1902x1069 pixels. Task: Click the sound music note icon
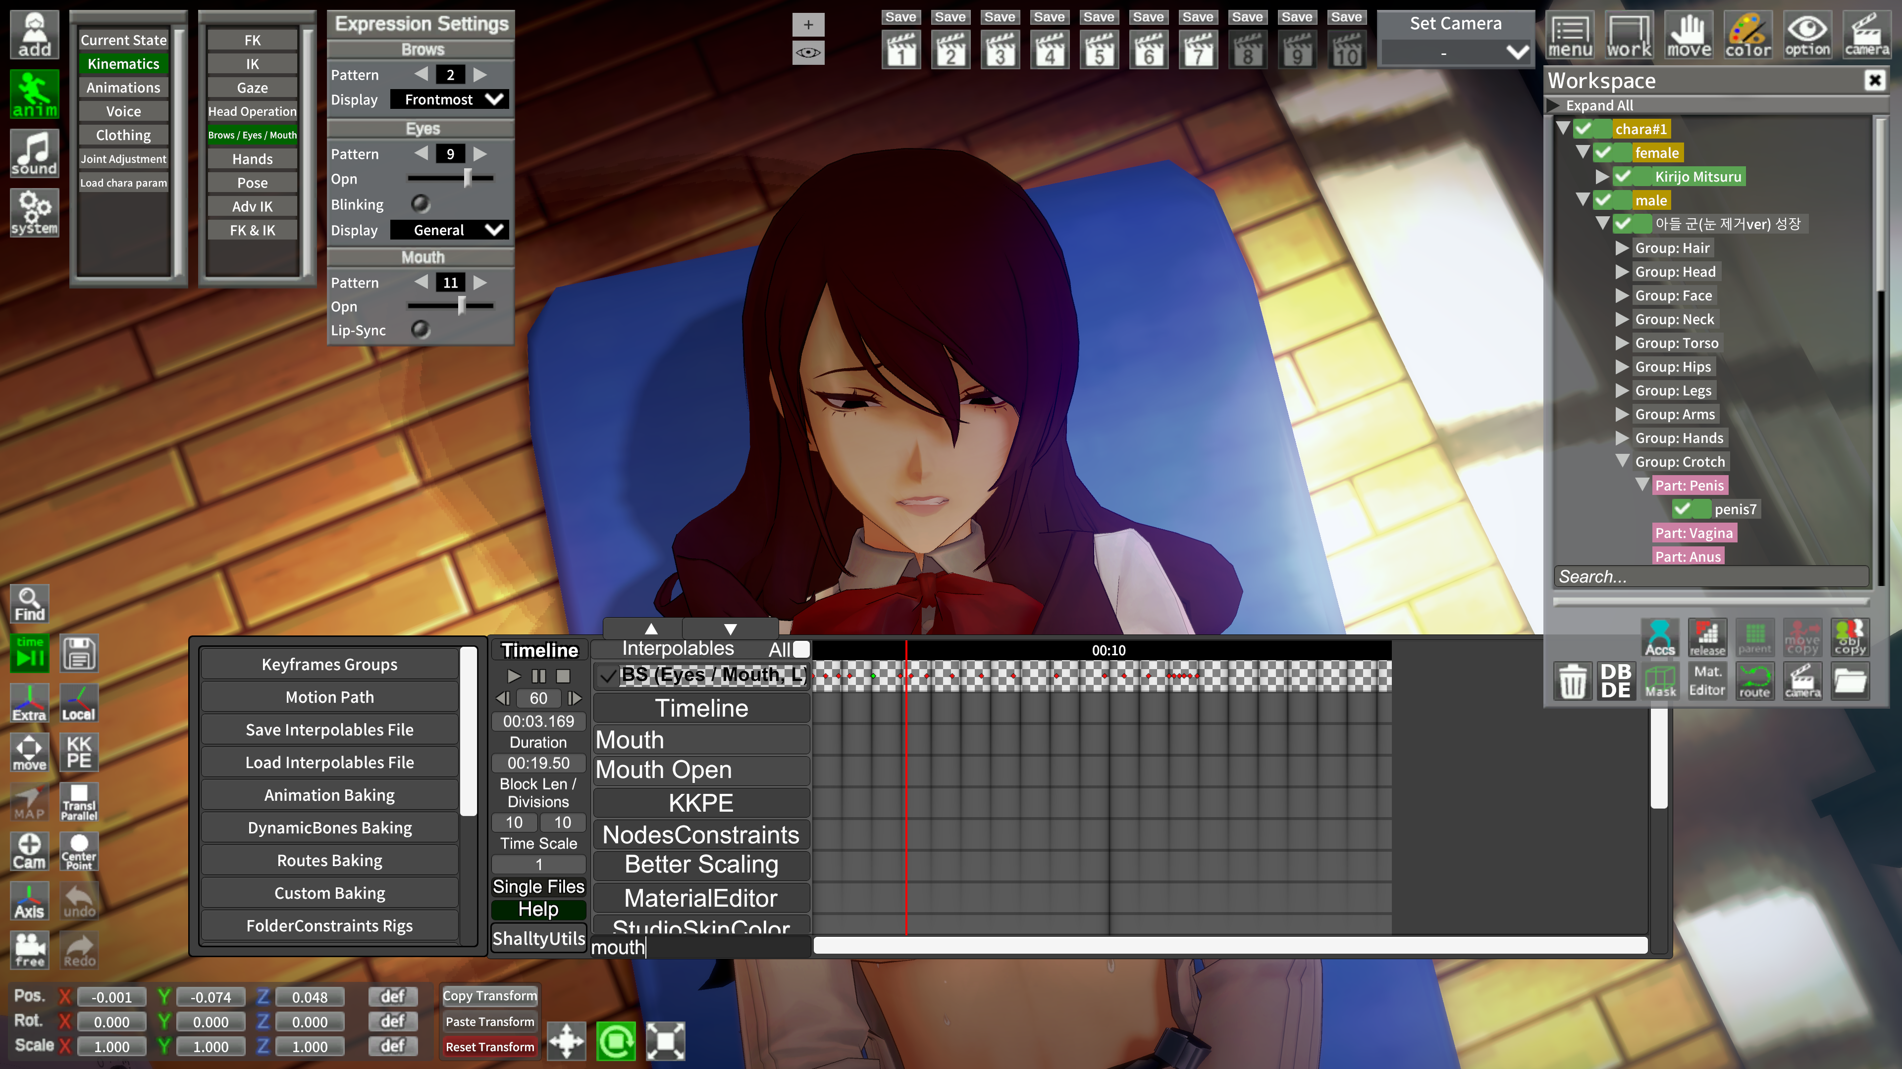(34, 153)
